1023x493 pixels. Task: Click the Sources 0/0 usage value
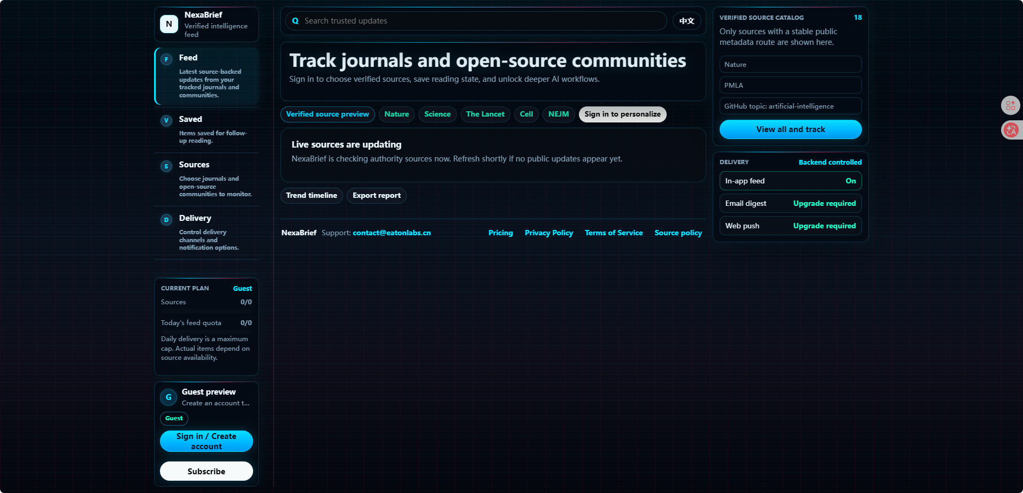pos(246,302)
